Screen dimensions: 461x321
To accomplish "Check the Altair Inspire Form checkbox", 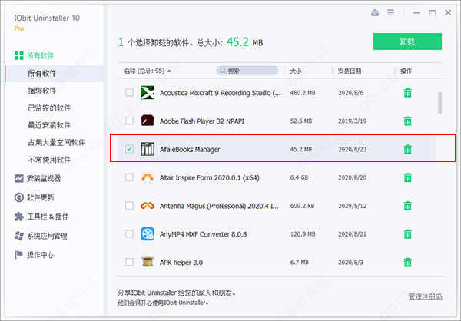I will [129, 177].
